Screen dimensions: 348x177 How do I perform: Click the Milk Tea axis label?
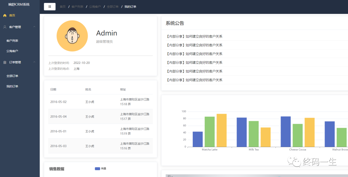tap(254, 150)
